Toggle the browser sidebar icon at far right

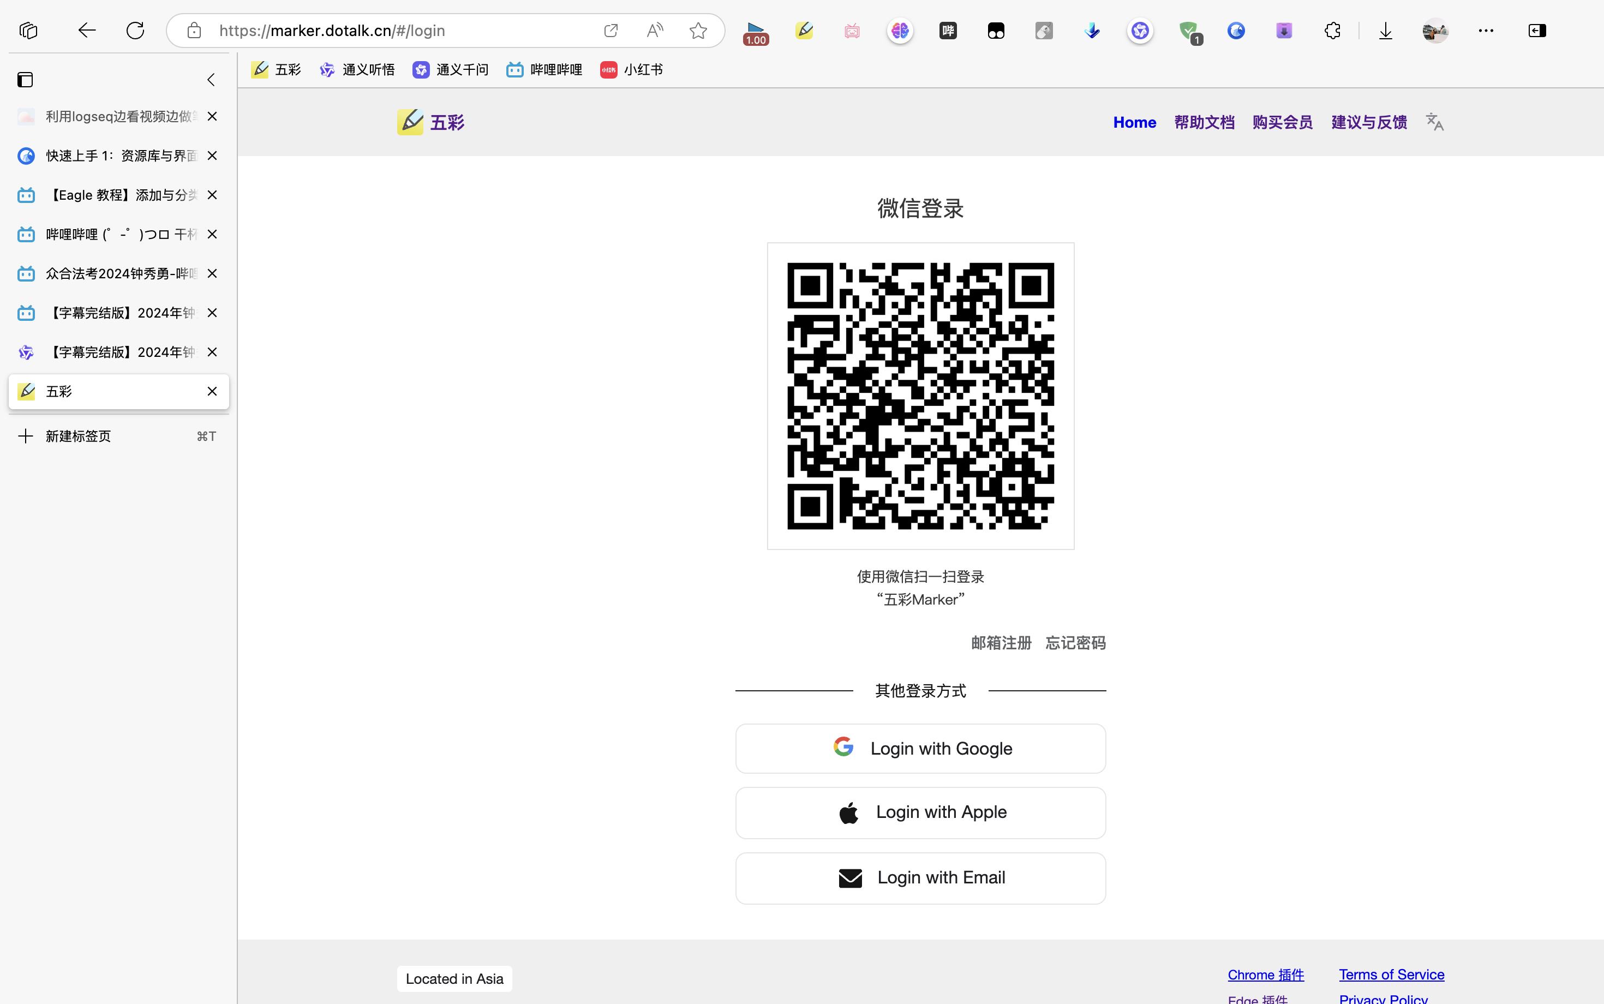point(1537,31)
